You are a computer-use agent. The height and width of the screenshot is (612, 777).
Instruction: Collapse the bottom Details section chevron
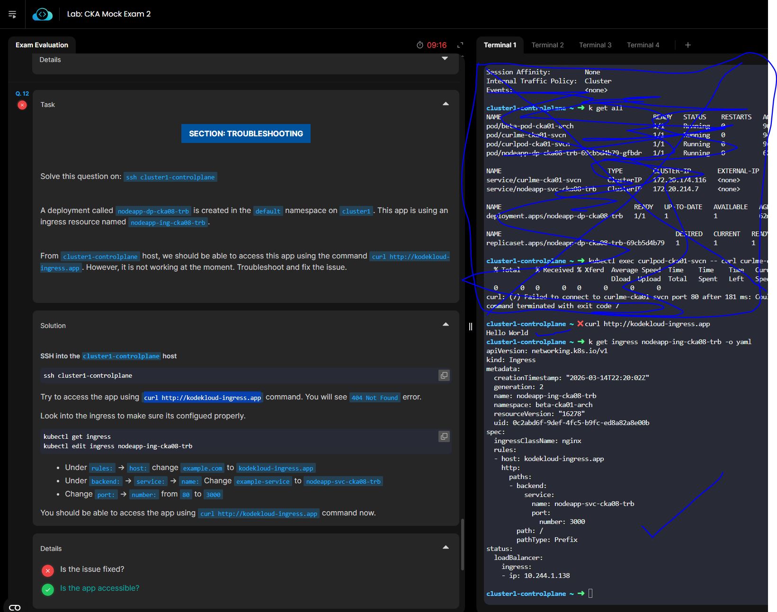[446, 547]
